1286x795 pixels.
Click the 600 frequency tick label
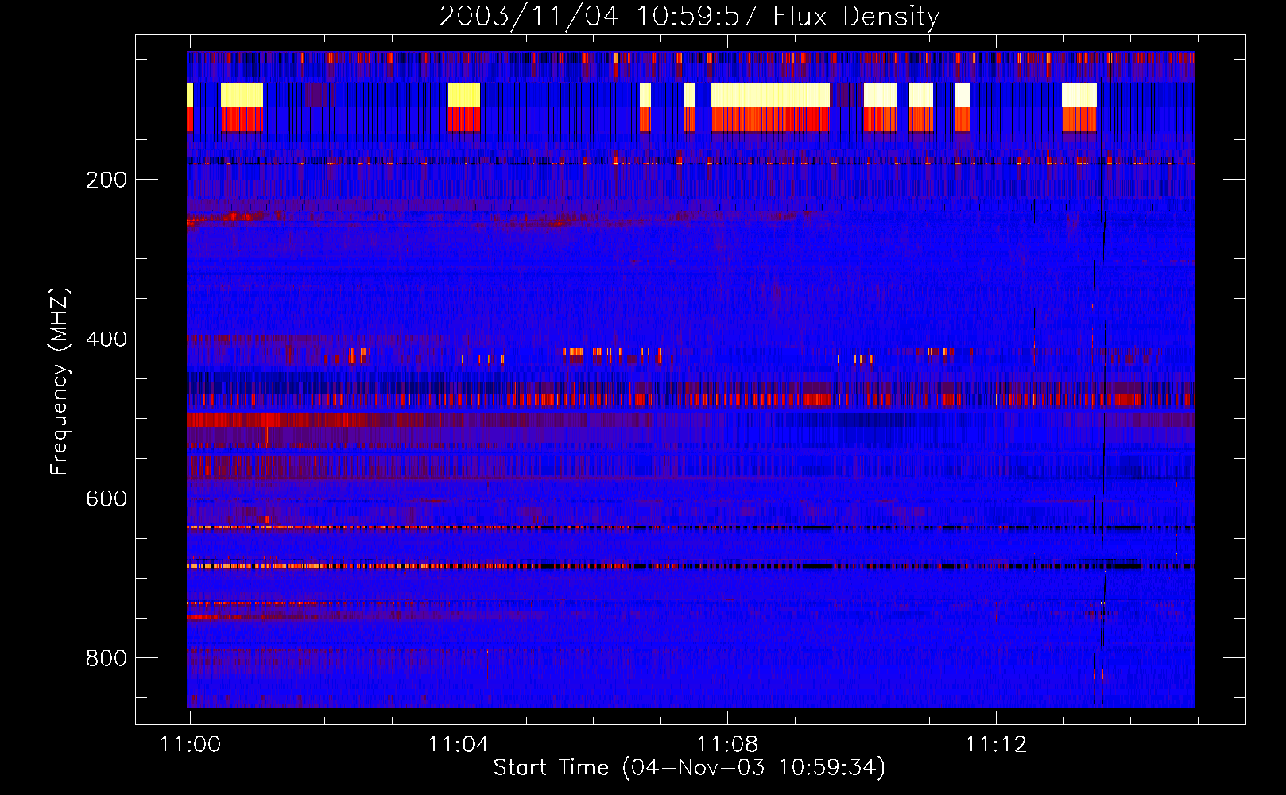tap(107, 498)
